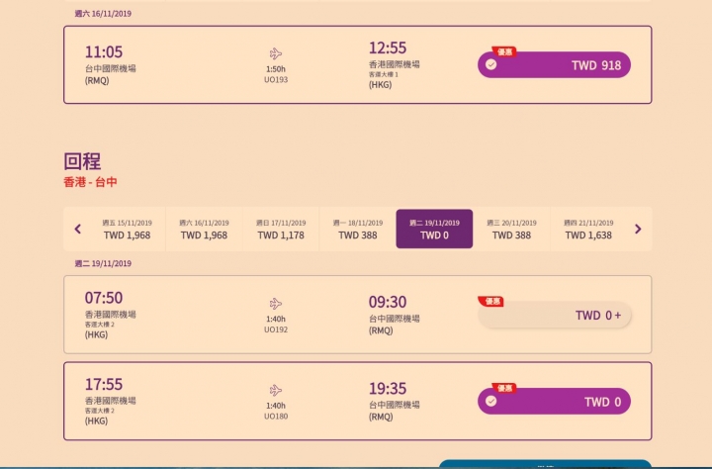712x469 pixels.
Task: Click the red promo tag on TWD 918 fare
Action: point(504,51)
